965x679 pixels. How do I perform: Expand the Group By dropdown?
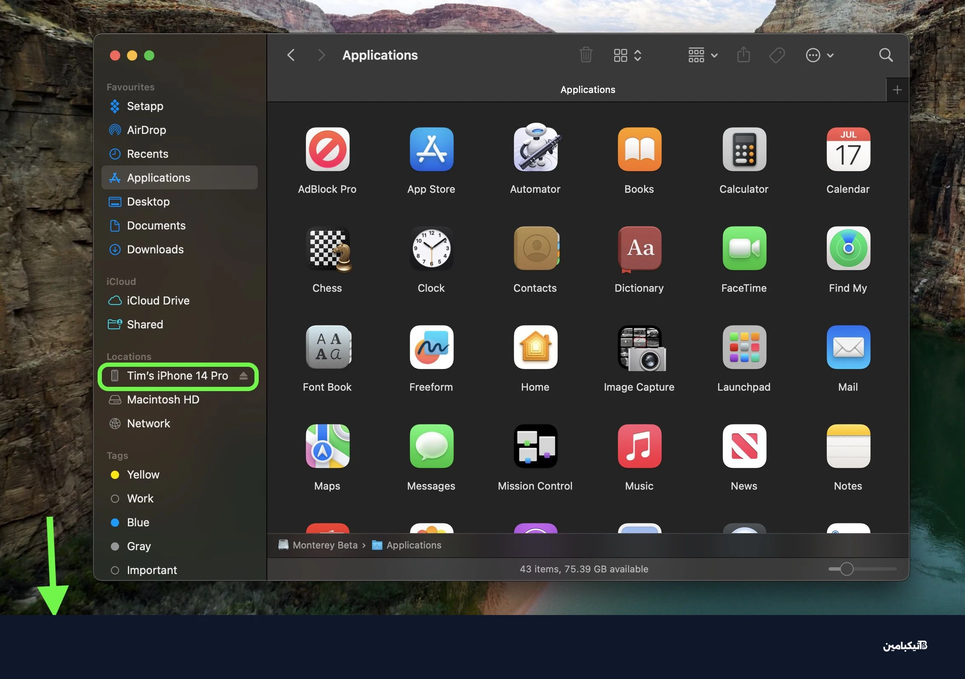(703, 55)
